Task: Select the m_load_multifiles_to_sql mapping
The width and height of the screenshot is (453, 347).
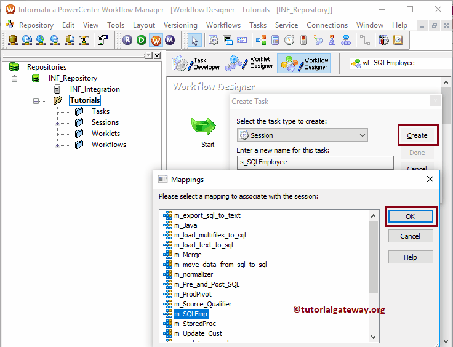Action: [210, 235]
